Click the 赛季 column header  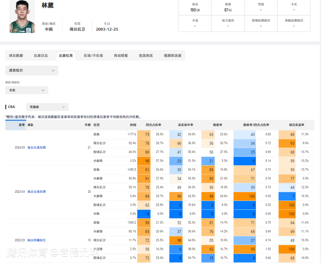21,125
